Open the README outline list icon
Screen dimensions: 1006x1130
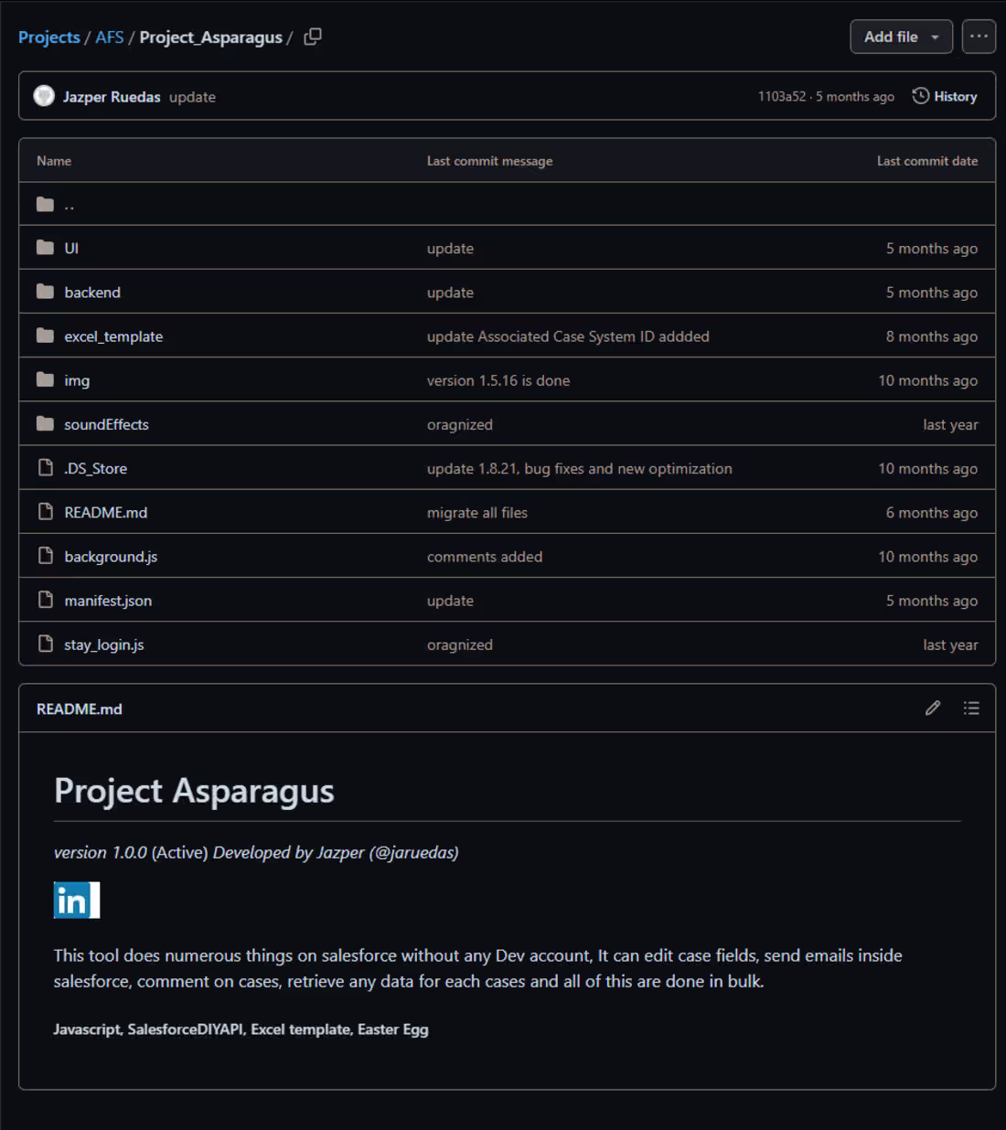click(971, 708)
